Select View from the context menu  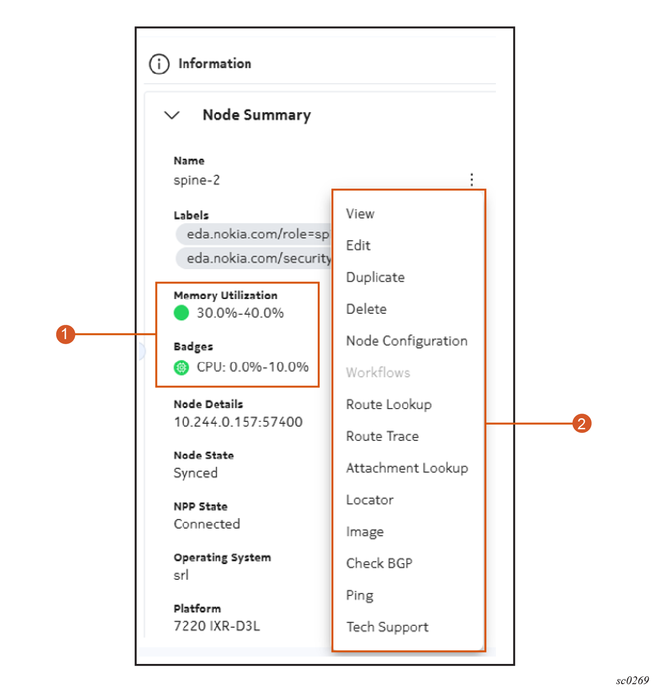(360, 214)
